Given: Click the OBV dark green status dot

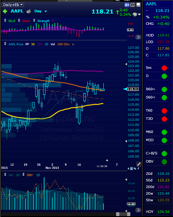Looking at the screenshot, I should (164, 162).
